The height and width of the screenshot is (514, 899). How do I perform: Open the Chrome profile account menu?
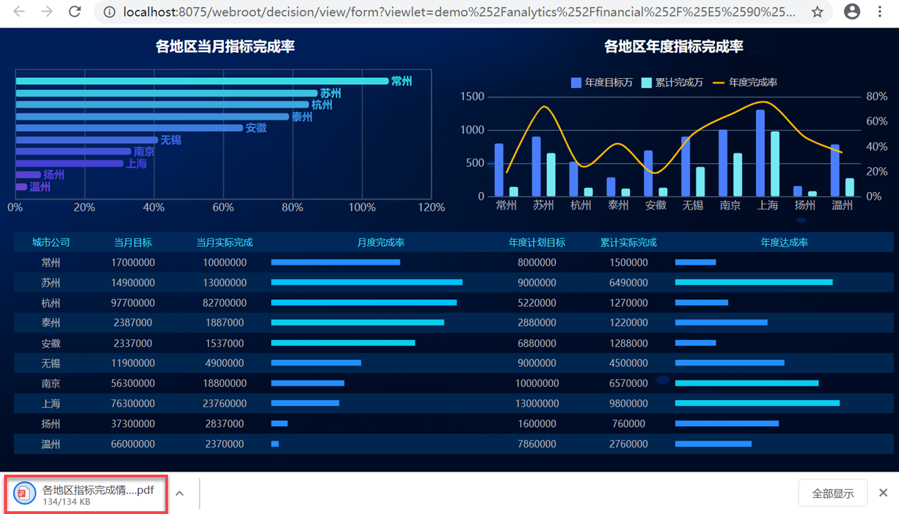[853, 12]
